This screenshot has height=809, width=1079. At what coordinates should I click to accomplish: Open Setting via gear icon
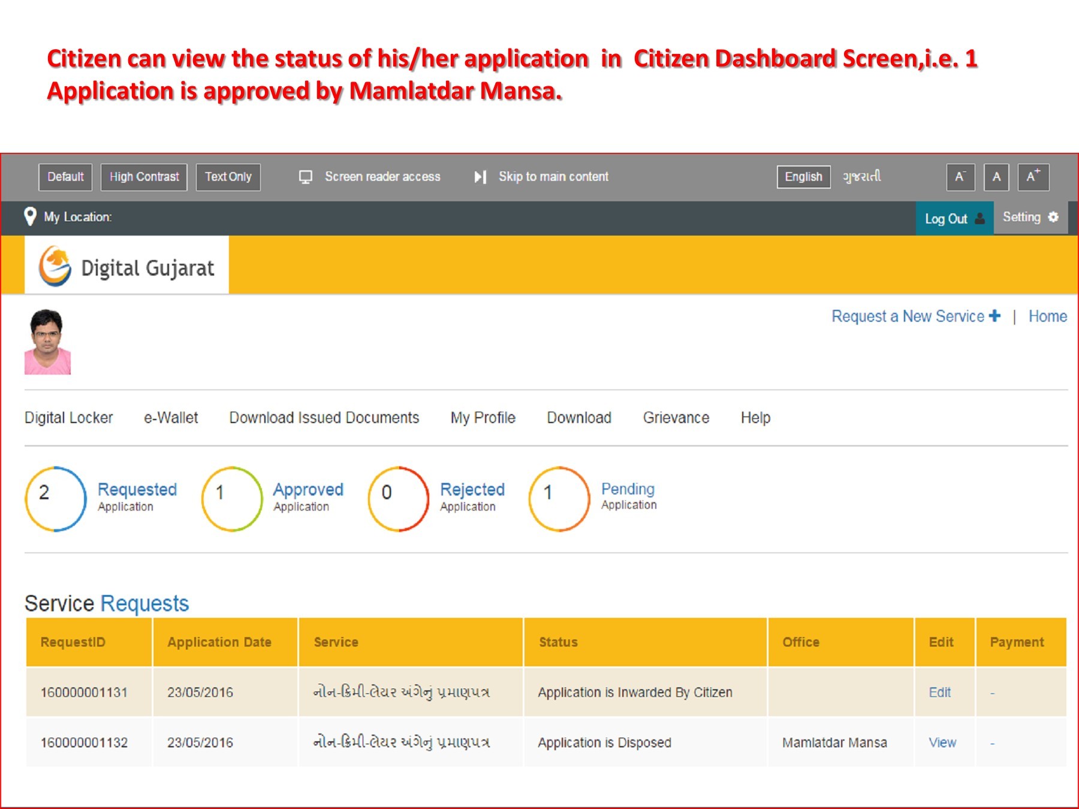[1053, 217]
